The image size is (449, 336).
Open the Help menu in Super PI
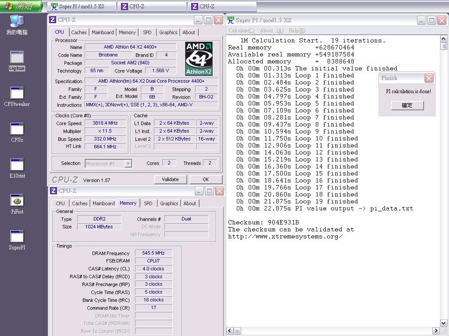tap(297, 31)
